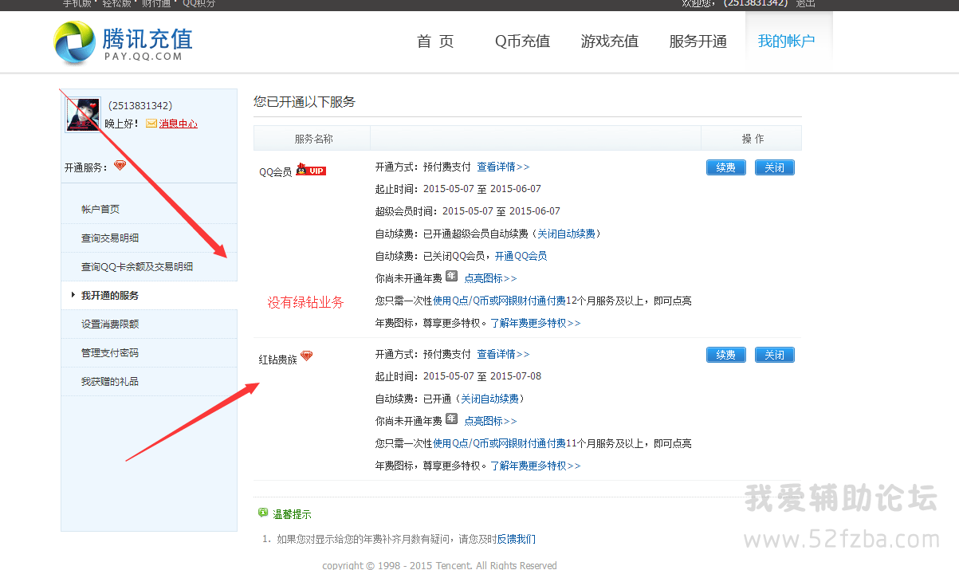Click 了解年费更多特权 under 红钻贵族
959x570 pixels.
tap(535, 466)
